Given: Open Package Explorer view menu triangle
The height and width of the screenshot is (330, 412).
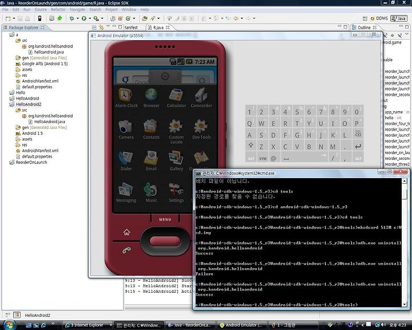Looking at the screenshot, I should (108, 26).
